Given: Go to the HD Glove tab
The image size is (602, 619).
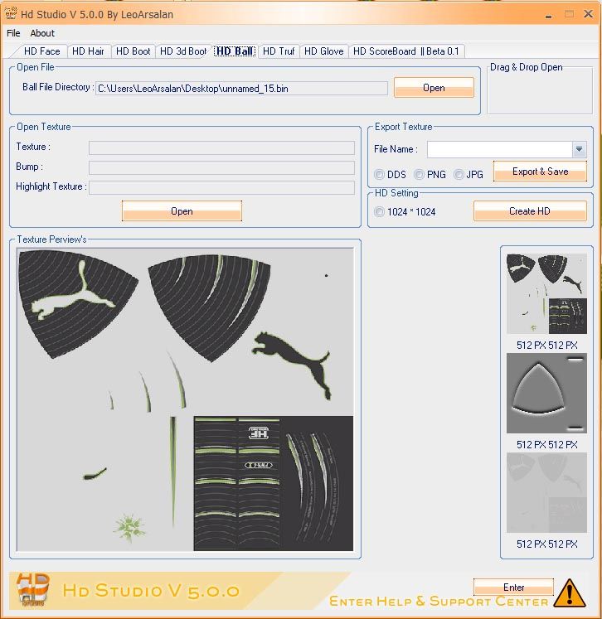Looking at the screenshot, I should (x=323, y=51).
